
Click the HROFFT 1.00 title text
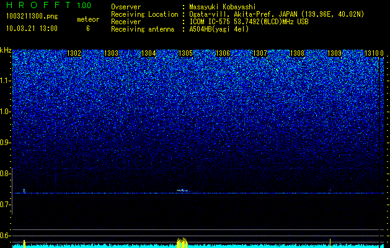[x=49, y=5]
